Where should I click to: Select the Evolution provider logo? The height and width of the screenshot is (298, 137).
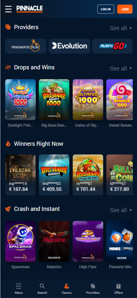69,46
